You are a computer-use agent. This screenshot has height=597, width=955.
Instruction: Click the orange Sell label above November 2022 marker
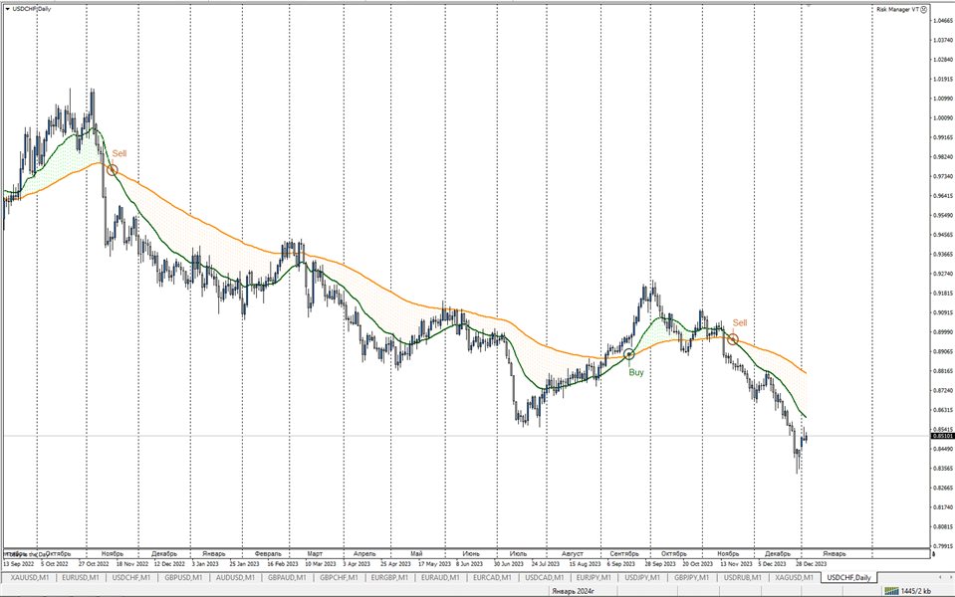pos(119,154)
